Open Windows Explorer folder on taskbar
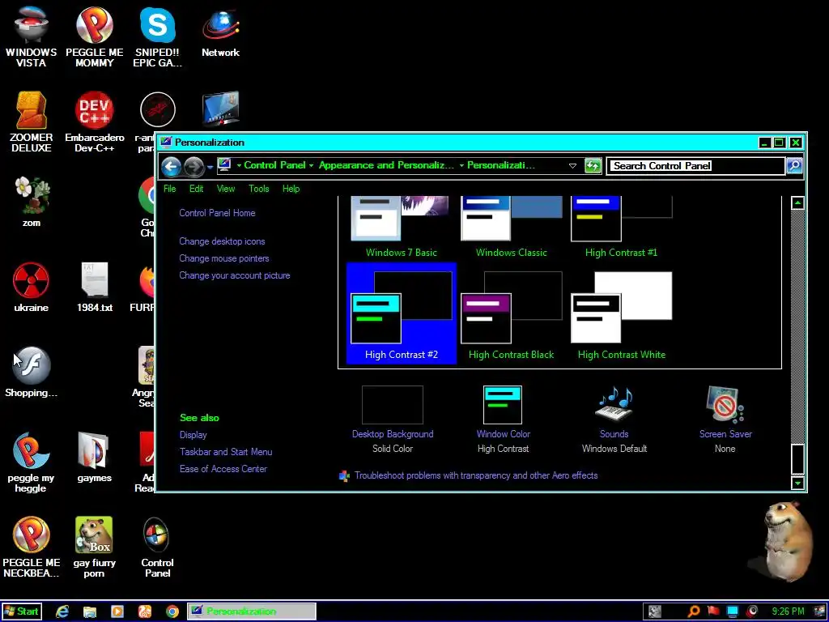Screen dimensions: 829x622 pos(90,611)
